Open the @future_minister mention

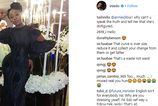122,91
